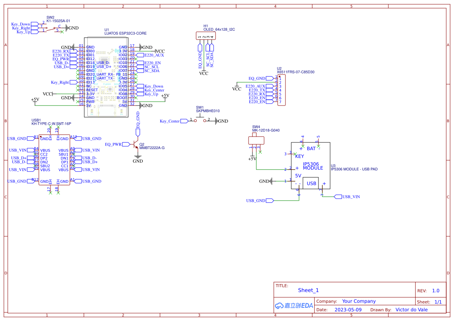Click the title text "Sheet_1"
This screenshot has width=454, height=321.
[x=308, y=290]
